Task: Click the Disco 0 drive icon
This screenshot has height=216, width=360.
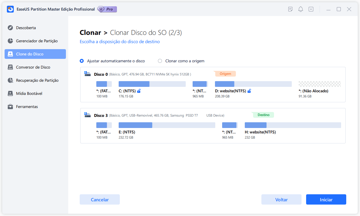Action: 87,74
